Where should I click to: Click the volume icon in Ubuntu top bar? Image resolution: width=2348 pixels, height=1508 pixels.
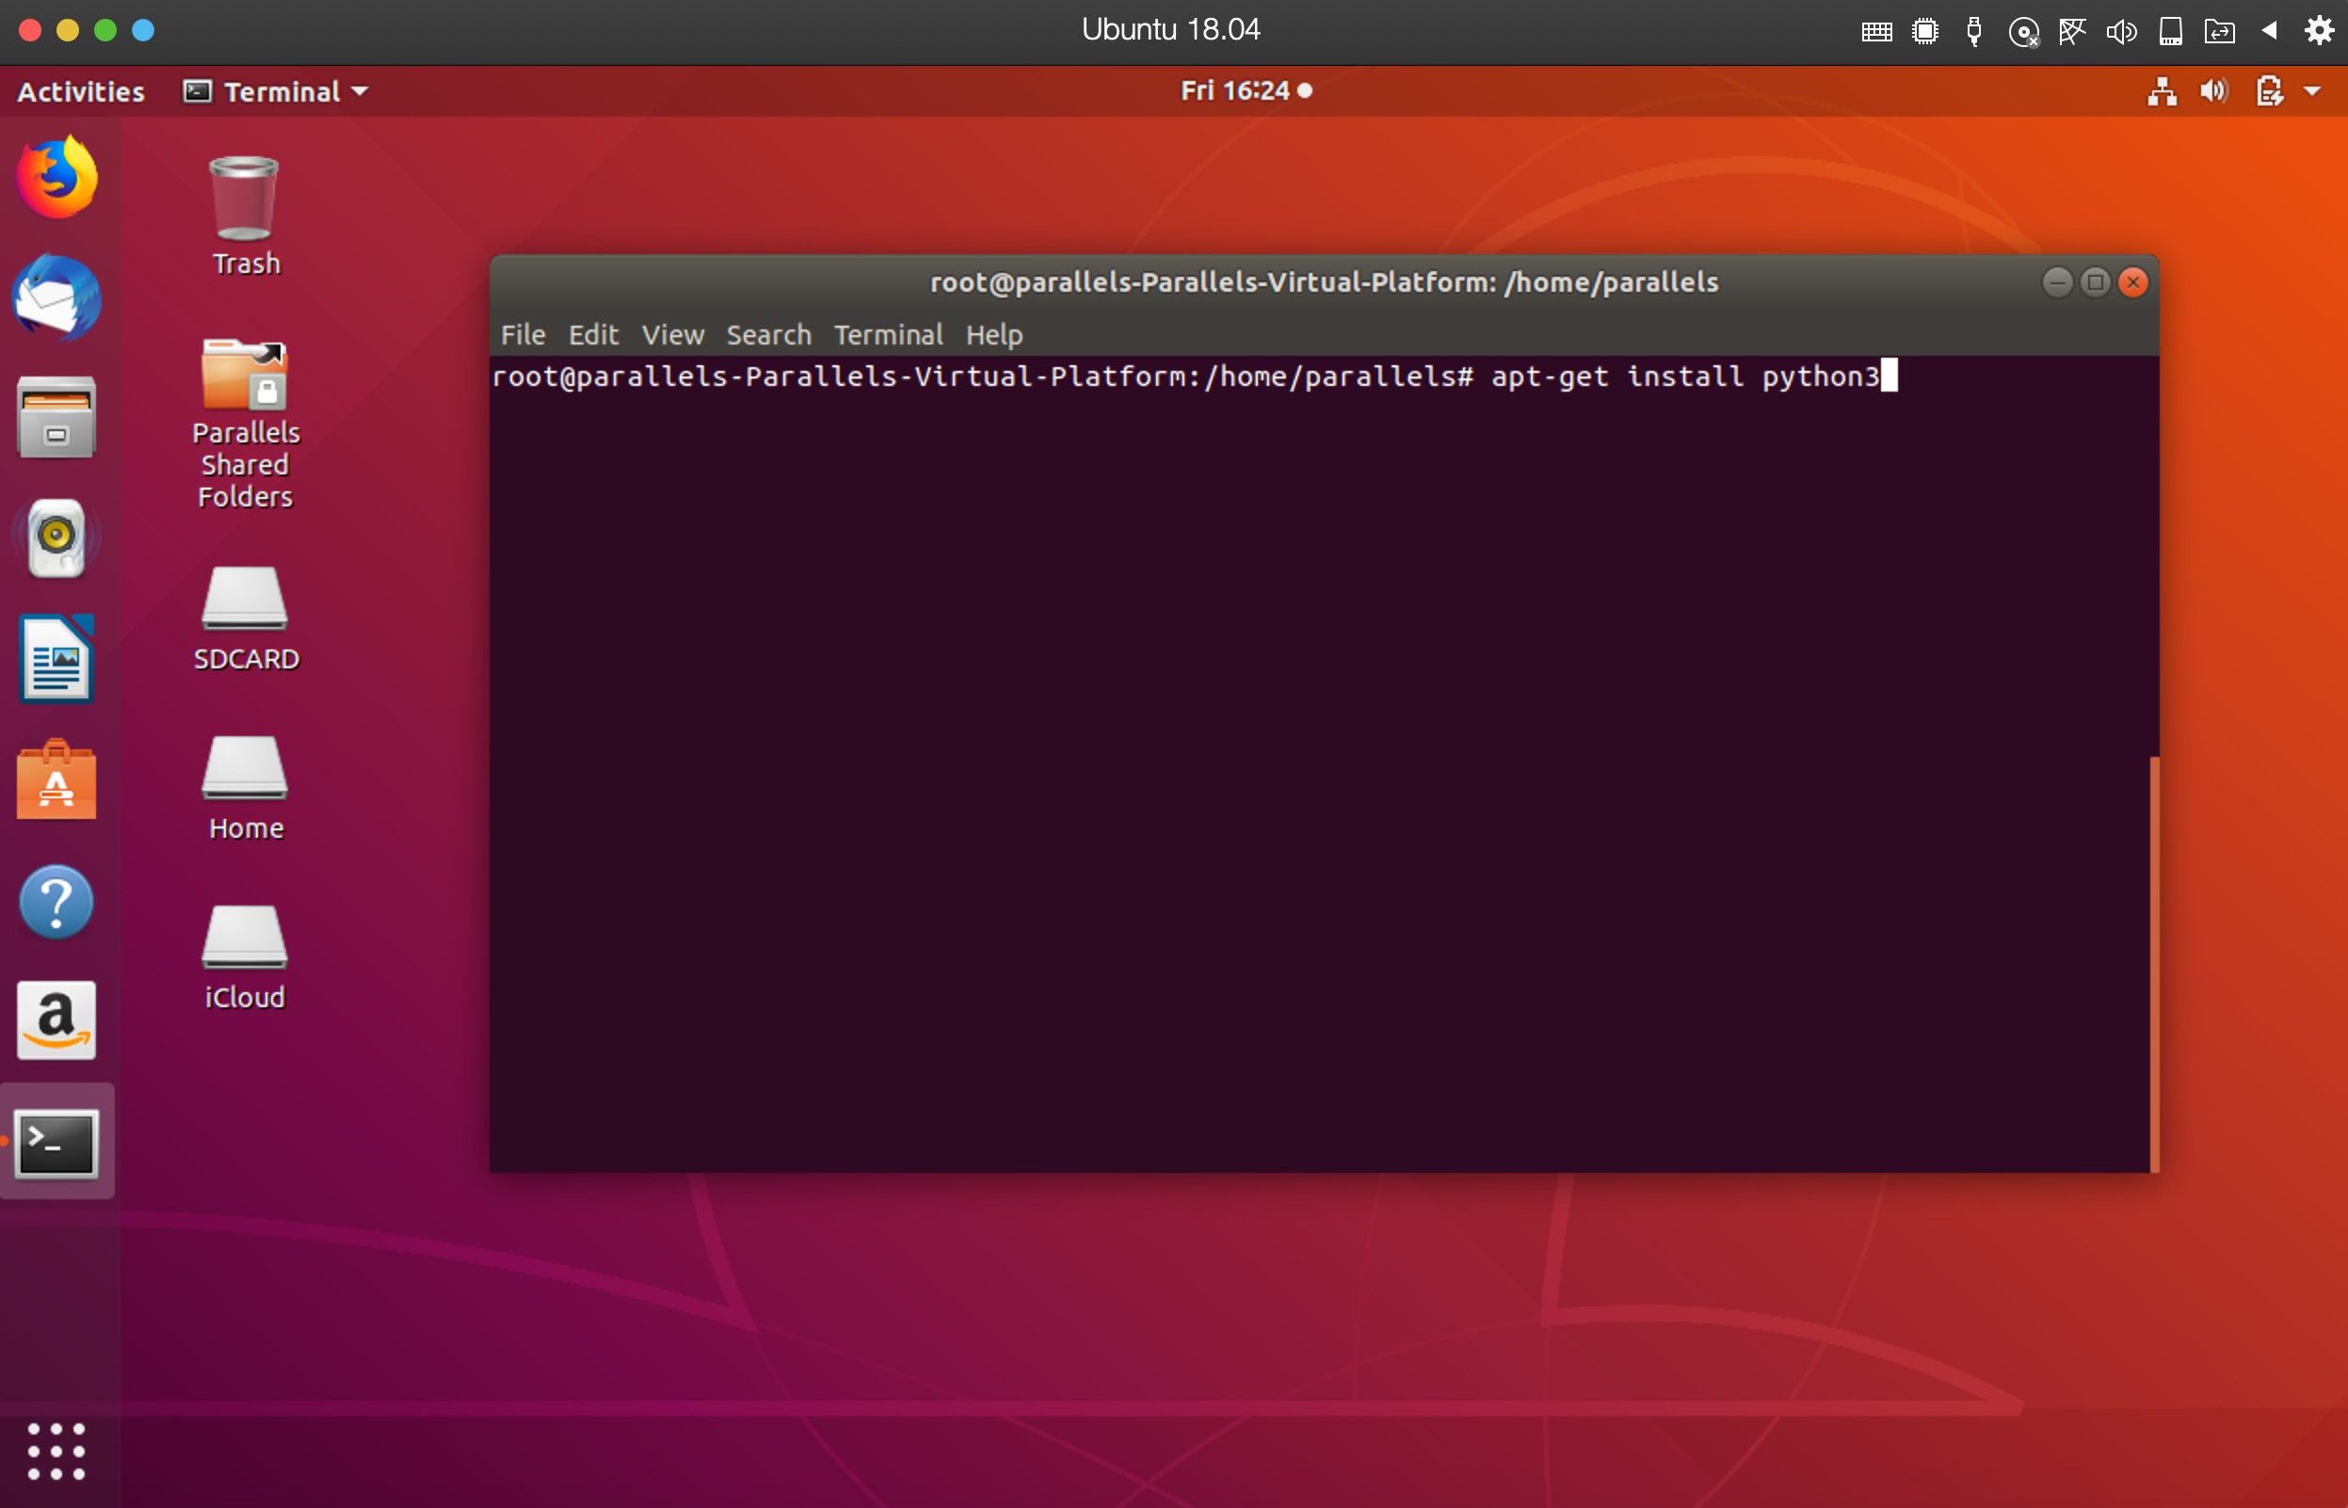tap(2214, 91)
